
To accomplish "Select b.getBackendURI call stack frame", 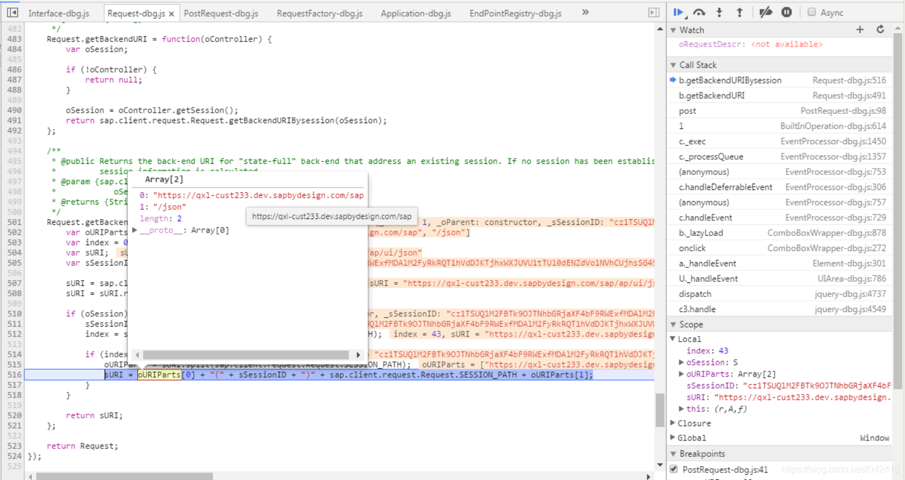I will coord(779,95).
